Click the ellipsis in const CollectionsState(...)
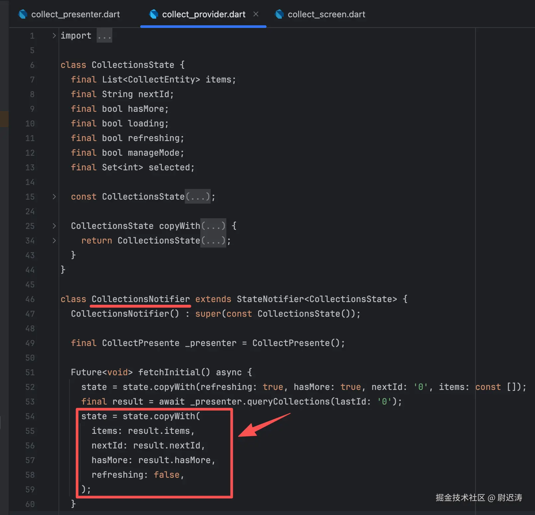The image size is (535, 515). [198, 197]
